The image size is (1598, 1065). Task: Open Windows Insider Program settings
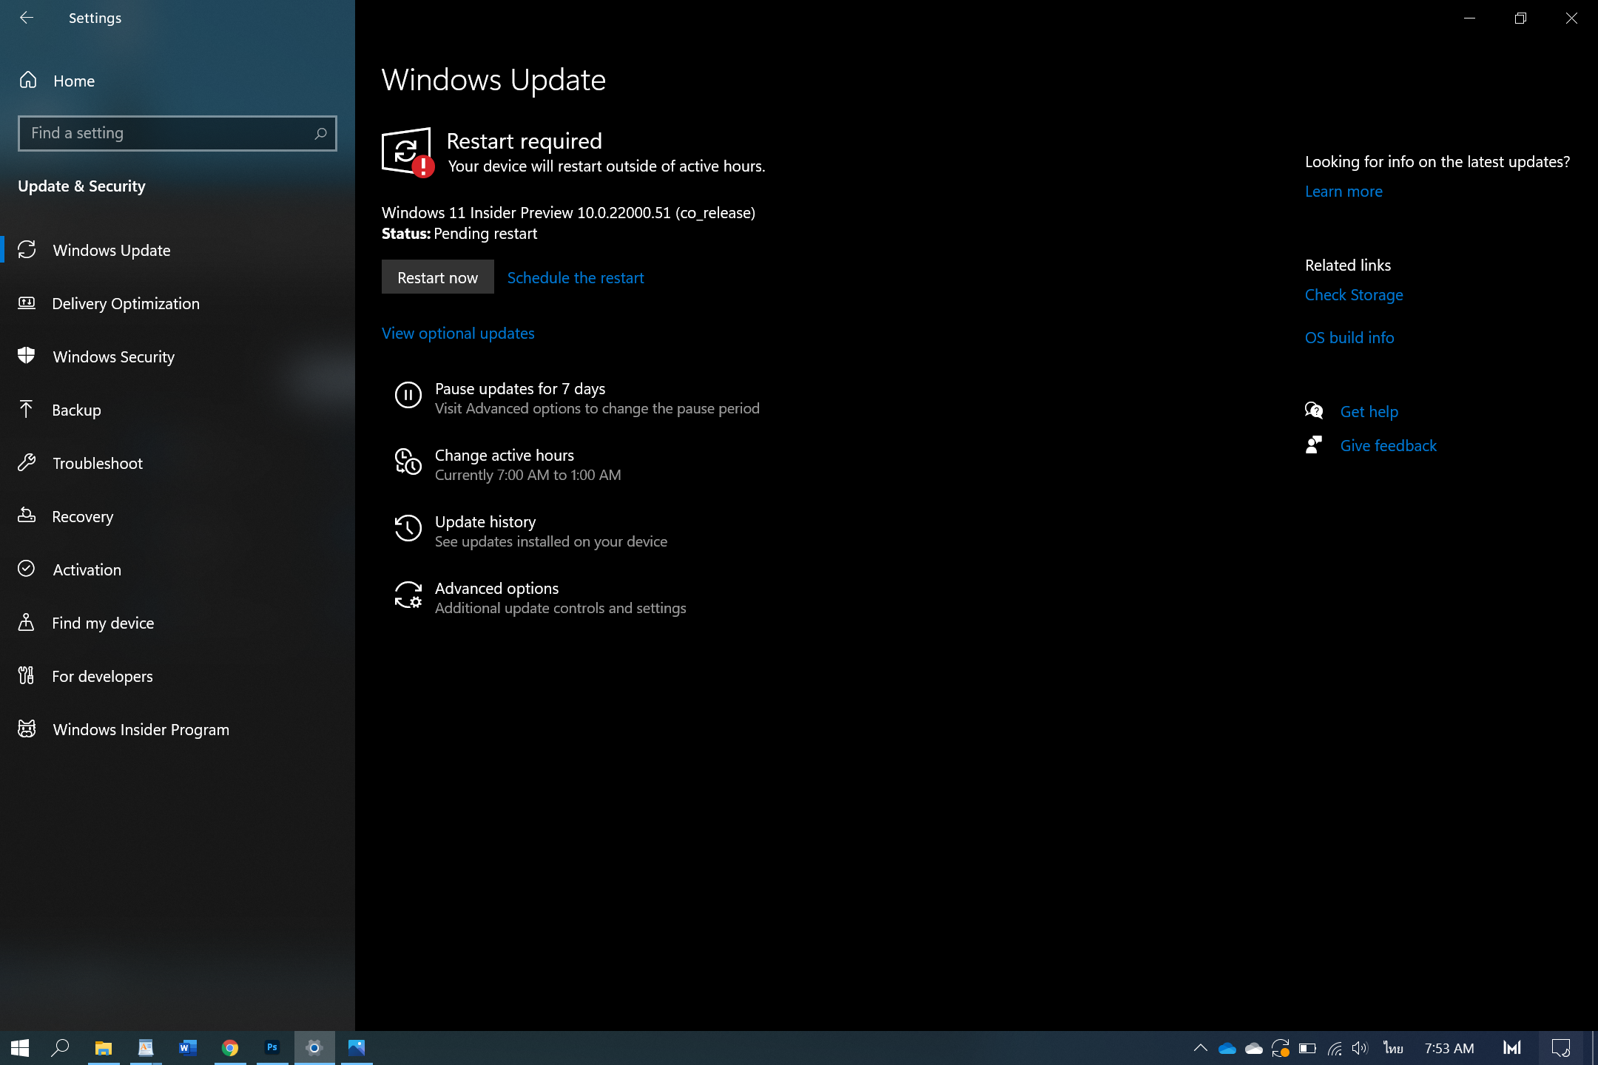click(178, 729)
